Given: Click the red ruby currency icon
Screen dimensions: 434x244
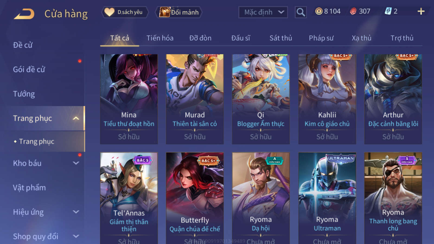Looking at the screenshot, I should coord(353,11).
